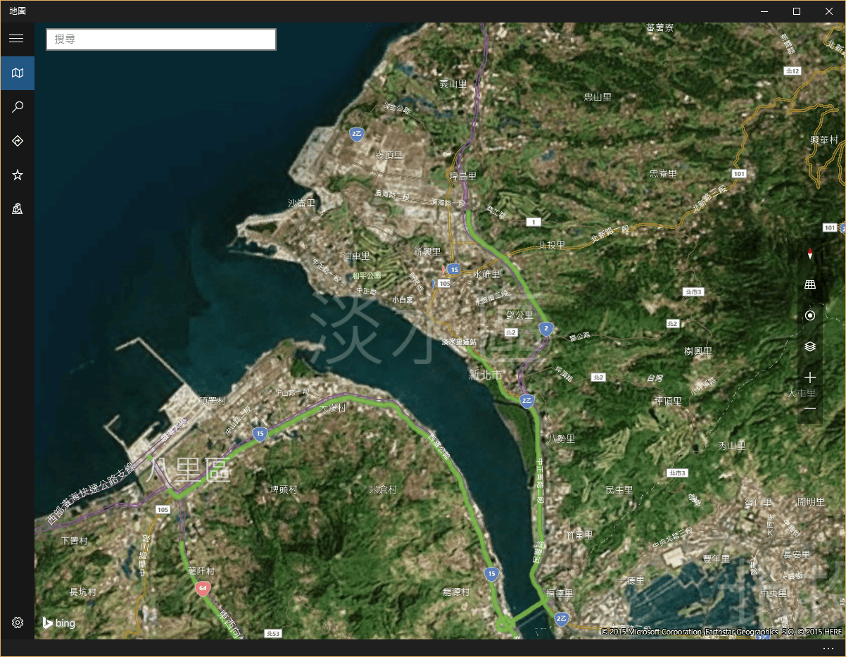Select the Map view sidebar icon
The height and width of the screenshot is (657, 846).
coord(17,73)
